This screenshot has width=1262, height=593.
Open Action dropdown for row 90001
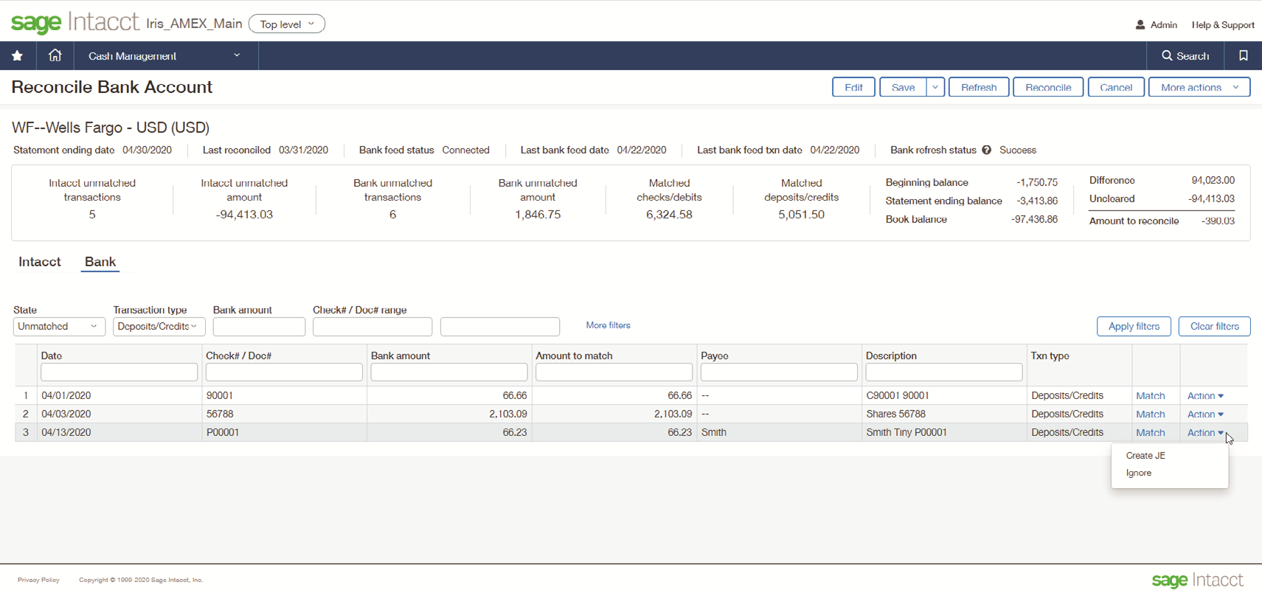click(1205, 395)
